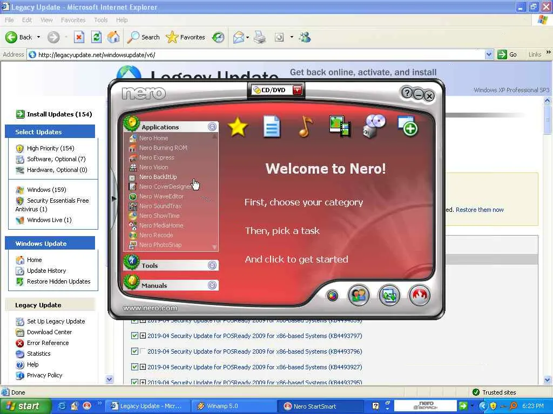Image resolution: width=553 pixels, height=414 pixels.
Task: Open the Edit menu
Action: pos(27,20)
